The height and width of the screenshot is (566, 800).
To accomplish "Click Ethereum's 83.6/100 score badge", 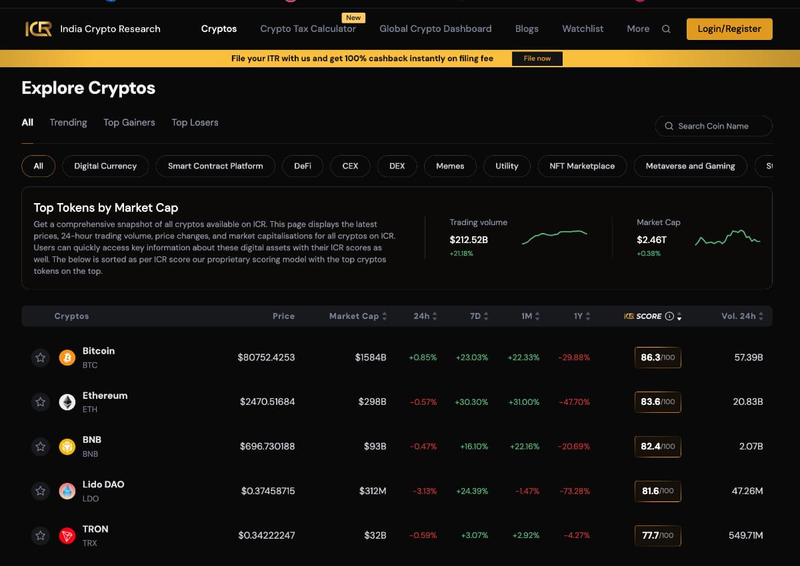I will tap(658, 402).
